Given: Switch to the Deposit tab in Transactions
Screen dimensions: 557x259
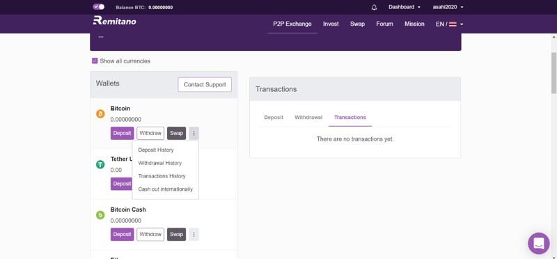Looking at the screenshot, I should click(x=274, y=117).
